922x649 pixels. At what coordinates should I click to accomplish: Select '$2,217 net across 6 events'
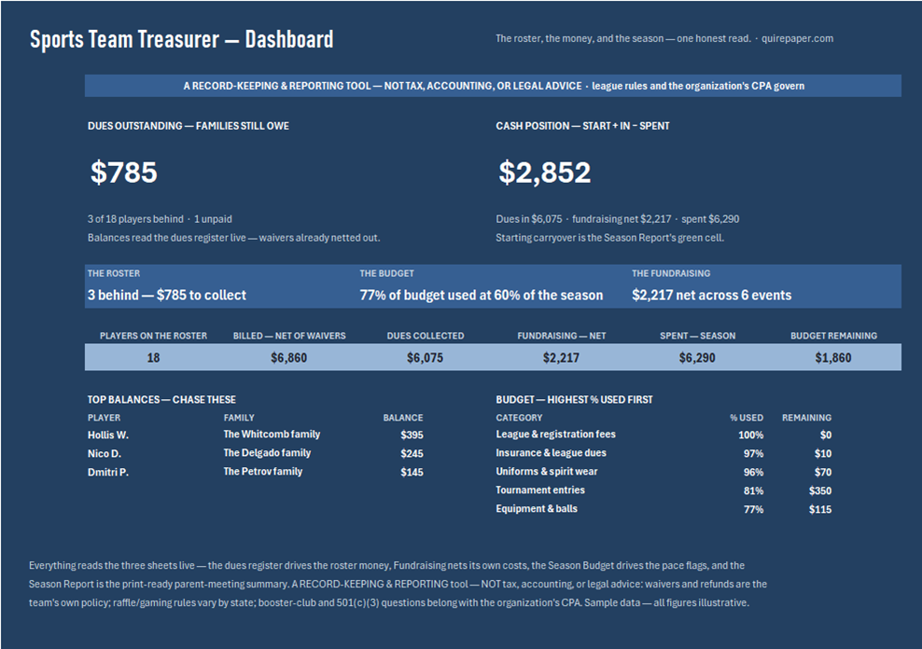(711, 295)
